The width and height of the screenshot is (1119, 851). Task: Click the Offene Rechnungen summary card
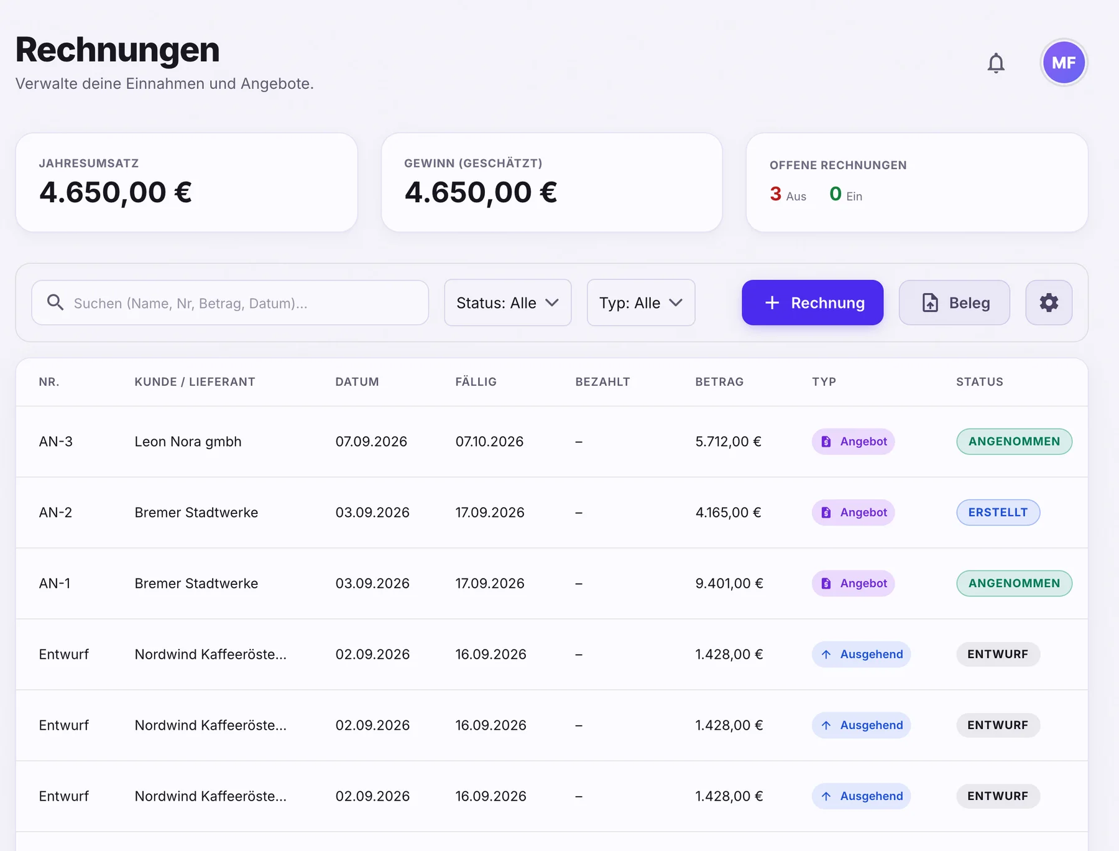coord(917,182)
